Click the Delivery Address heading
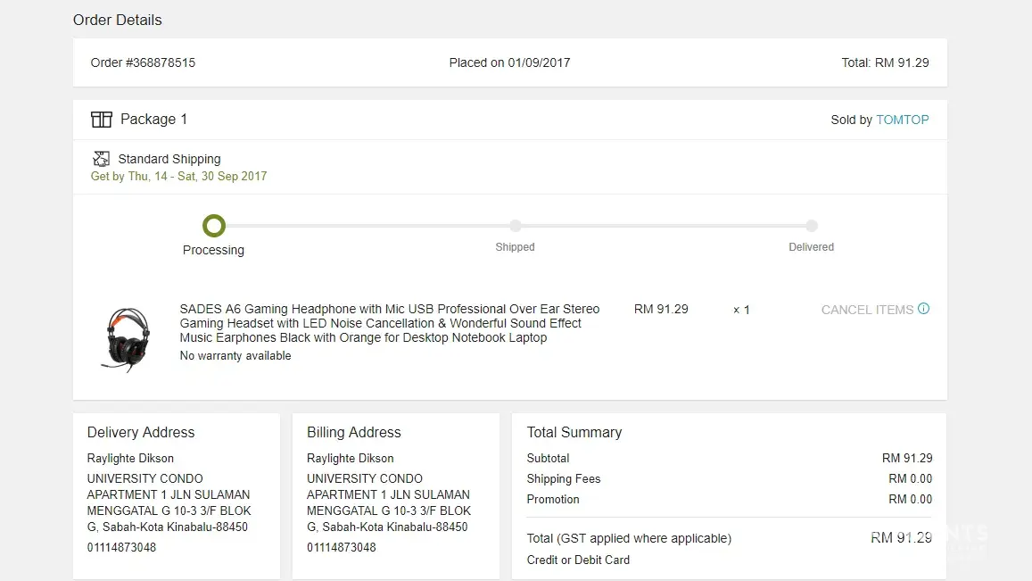The width and height of the screenshot is (1032, 581). click(141, 432)
